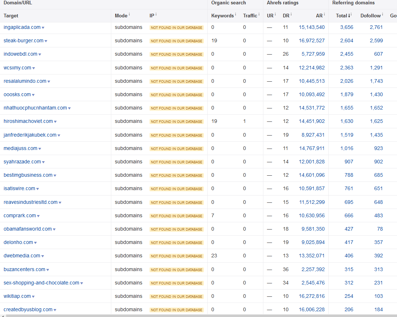Click DR value 36 for buzancenters.com
This screenshot has width=397, height=317.
(x=286, y=269)
